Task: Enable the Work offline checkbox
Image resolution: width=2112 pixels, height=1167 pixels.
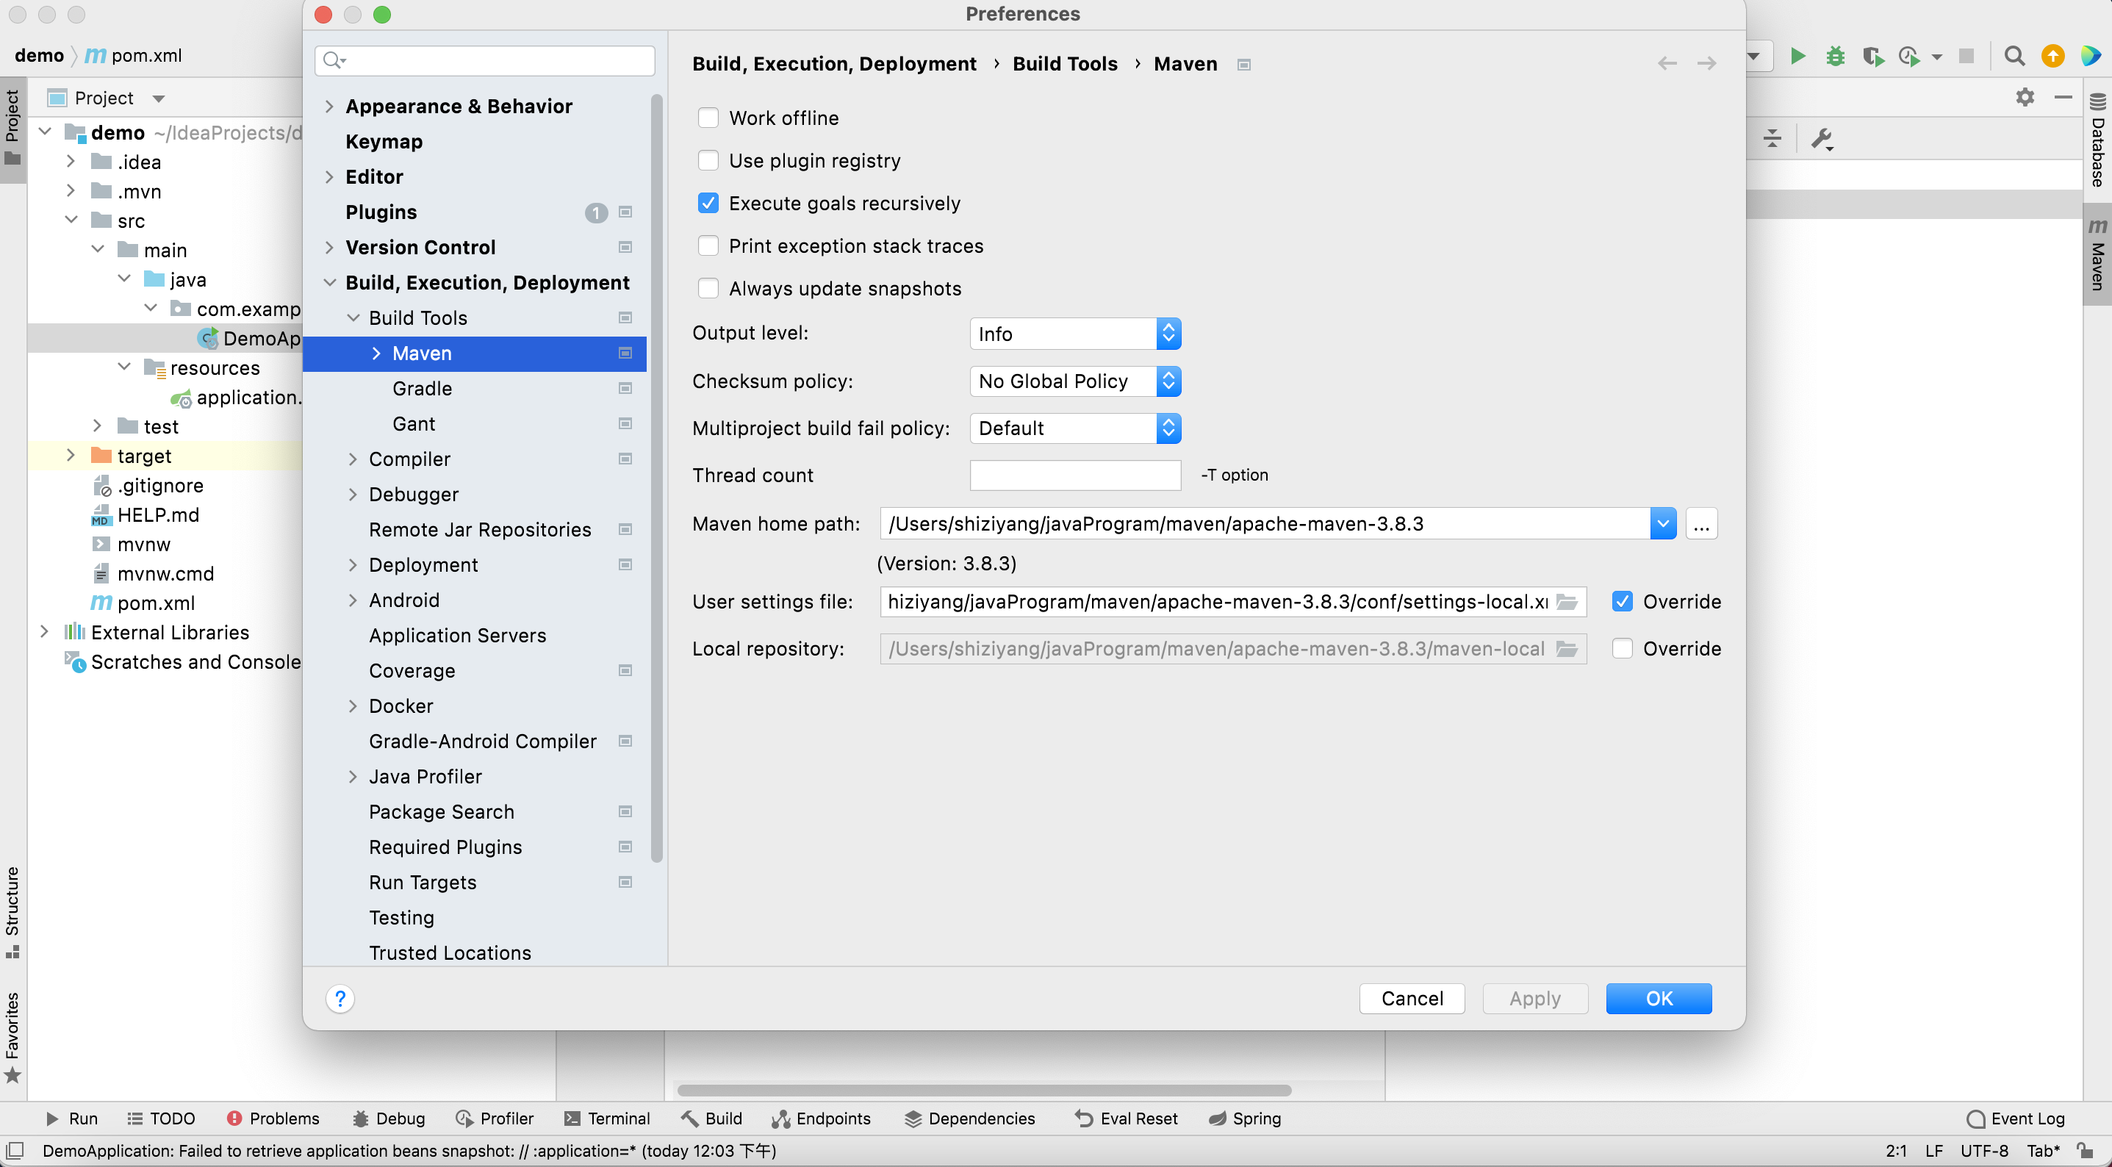Action: point(708,118)
